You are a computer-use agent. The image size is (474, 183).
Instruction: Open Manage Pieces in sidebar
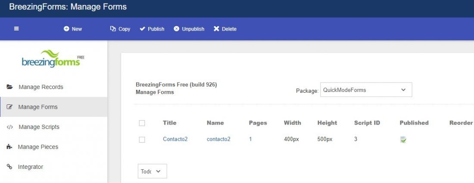click(x=53, y=147)
